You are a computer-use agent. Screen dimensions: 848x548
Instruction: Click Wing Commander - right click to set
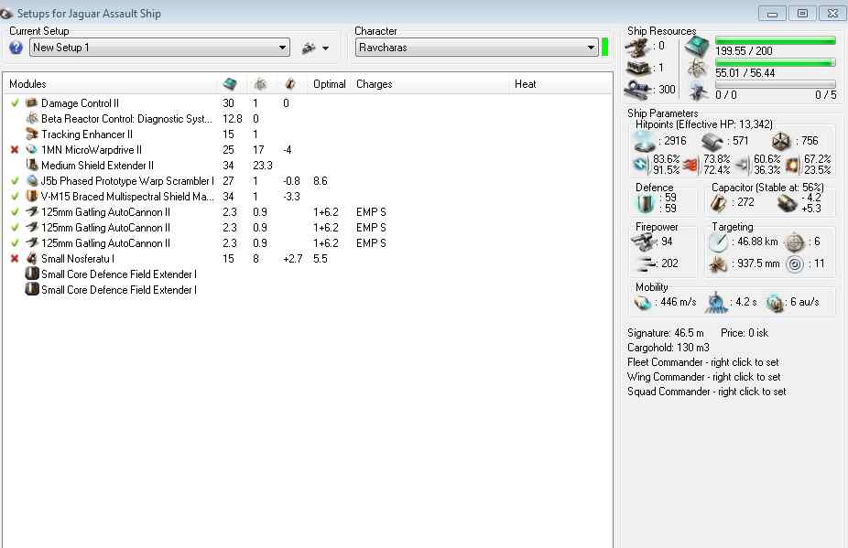pyautogui.click(x=704, y=377)
